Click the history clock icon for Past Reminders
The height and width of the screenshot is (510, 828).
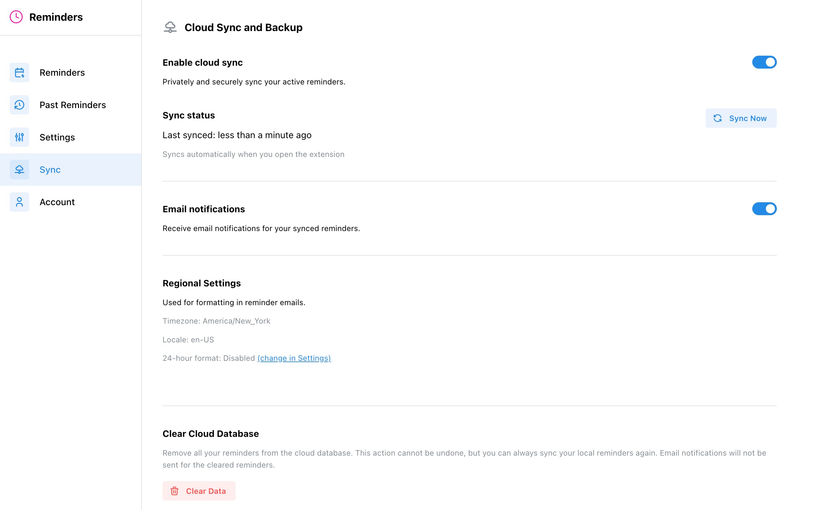tap(19, 105)
